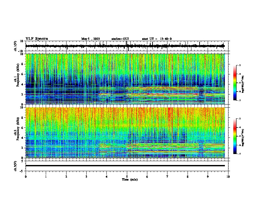This screenshot has width=257, height=198.
Task: Click the "0" tick on the time axis
Action: pos(26,177)
